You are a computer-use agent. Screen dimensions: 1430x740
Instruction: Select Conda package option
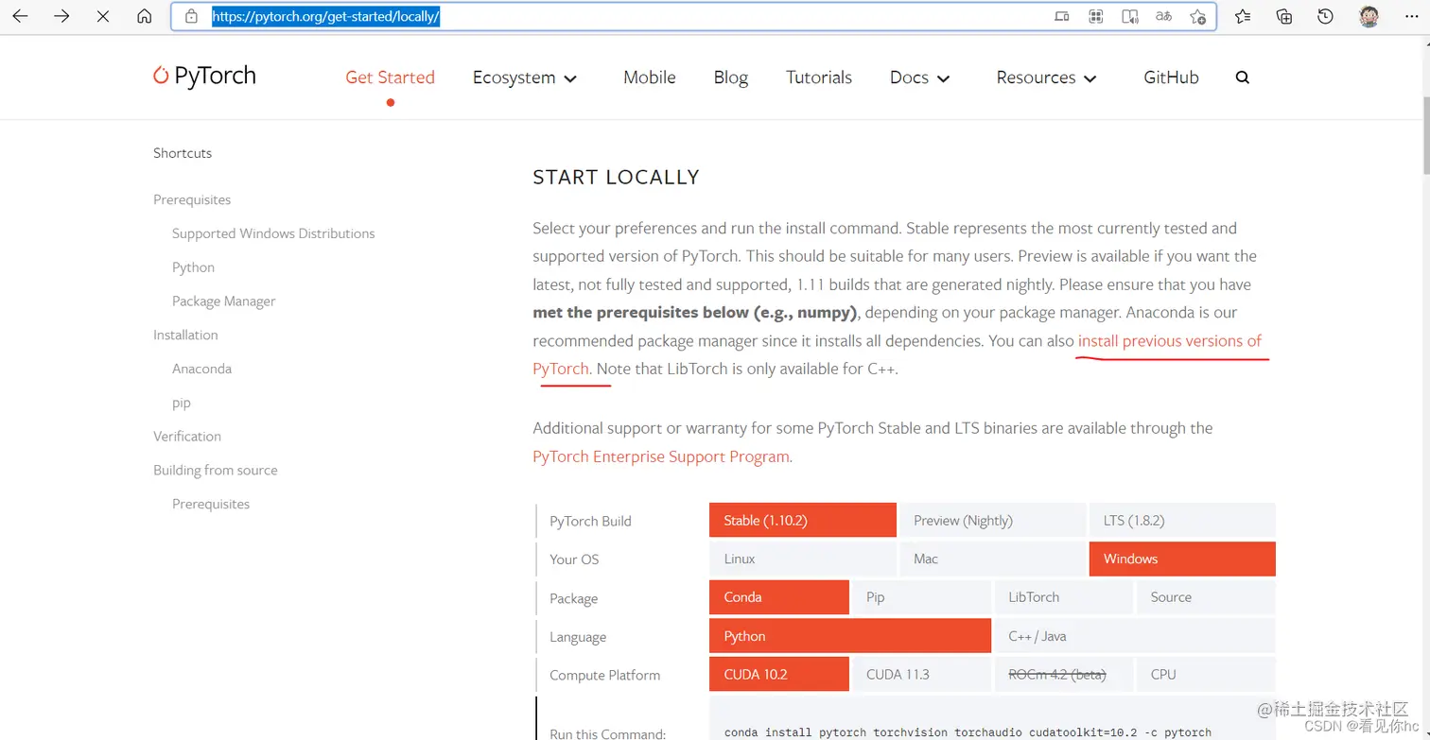778,597
